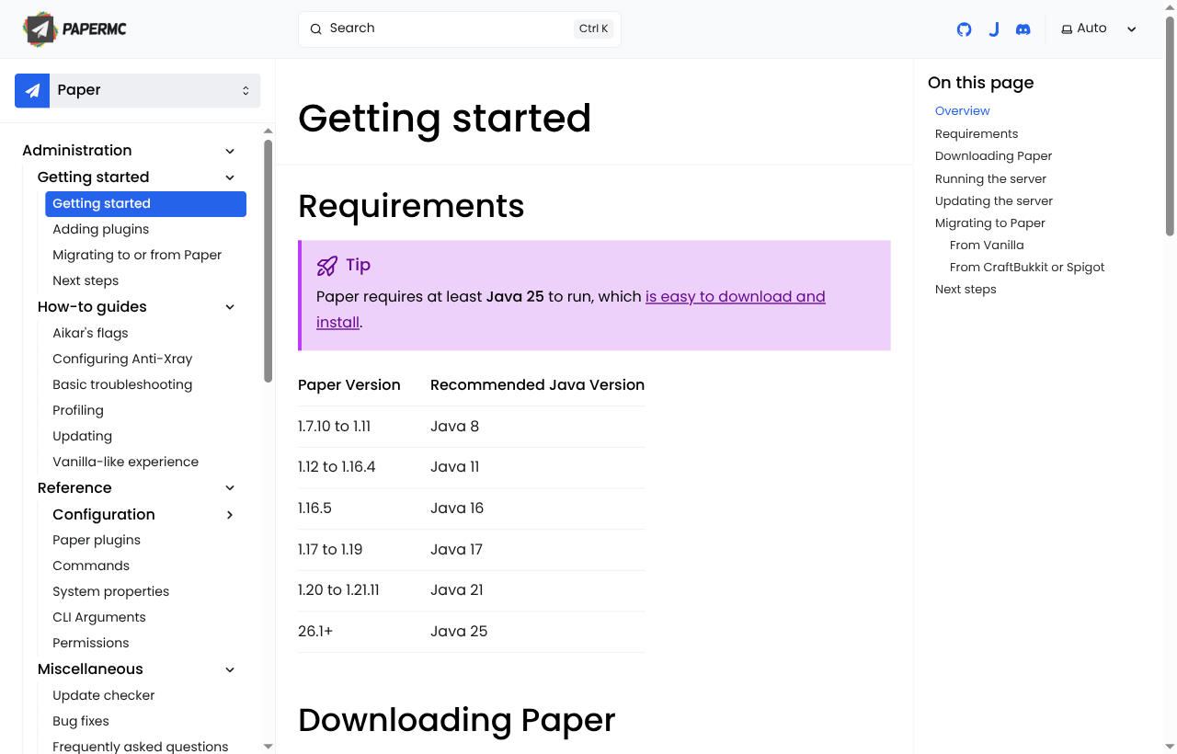The image size is (1177, 754).
Task: Jump to From Vanilla subsection
Action: coord(987,246)
